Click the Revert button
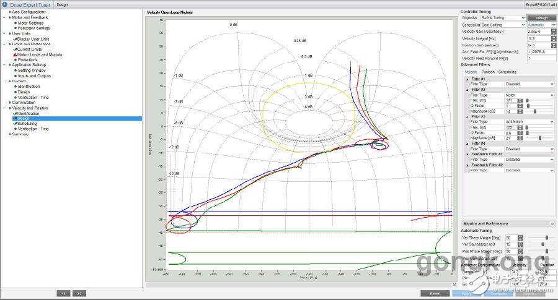Image resolution: width=558 pixels, height=300 pixels. (x=435, y=293)
